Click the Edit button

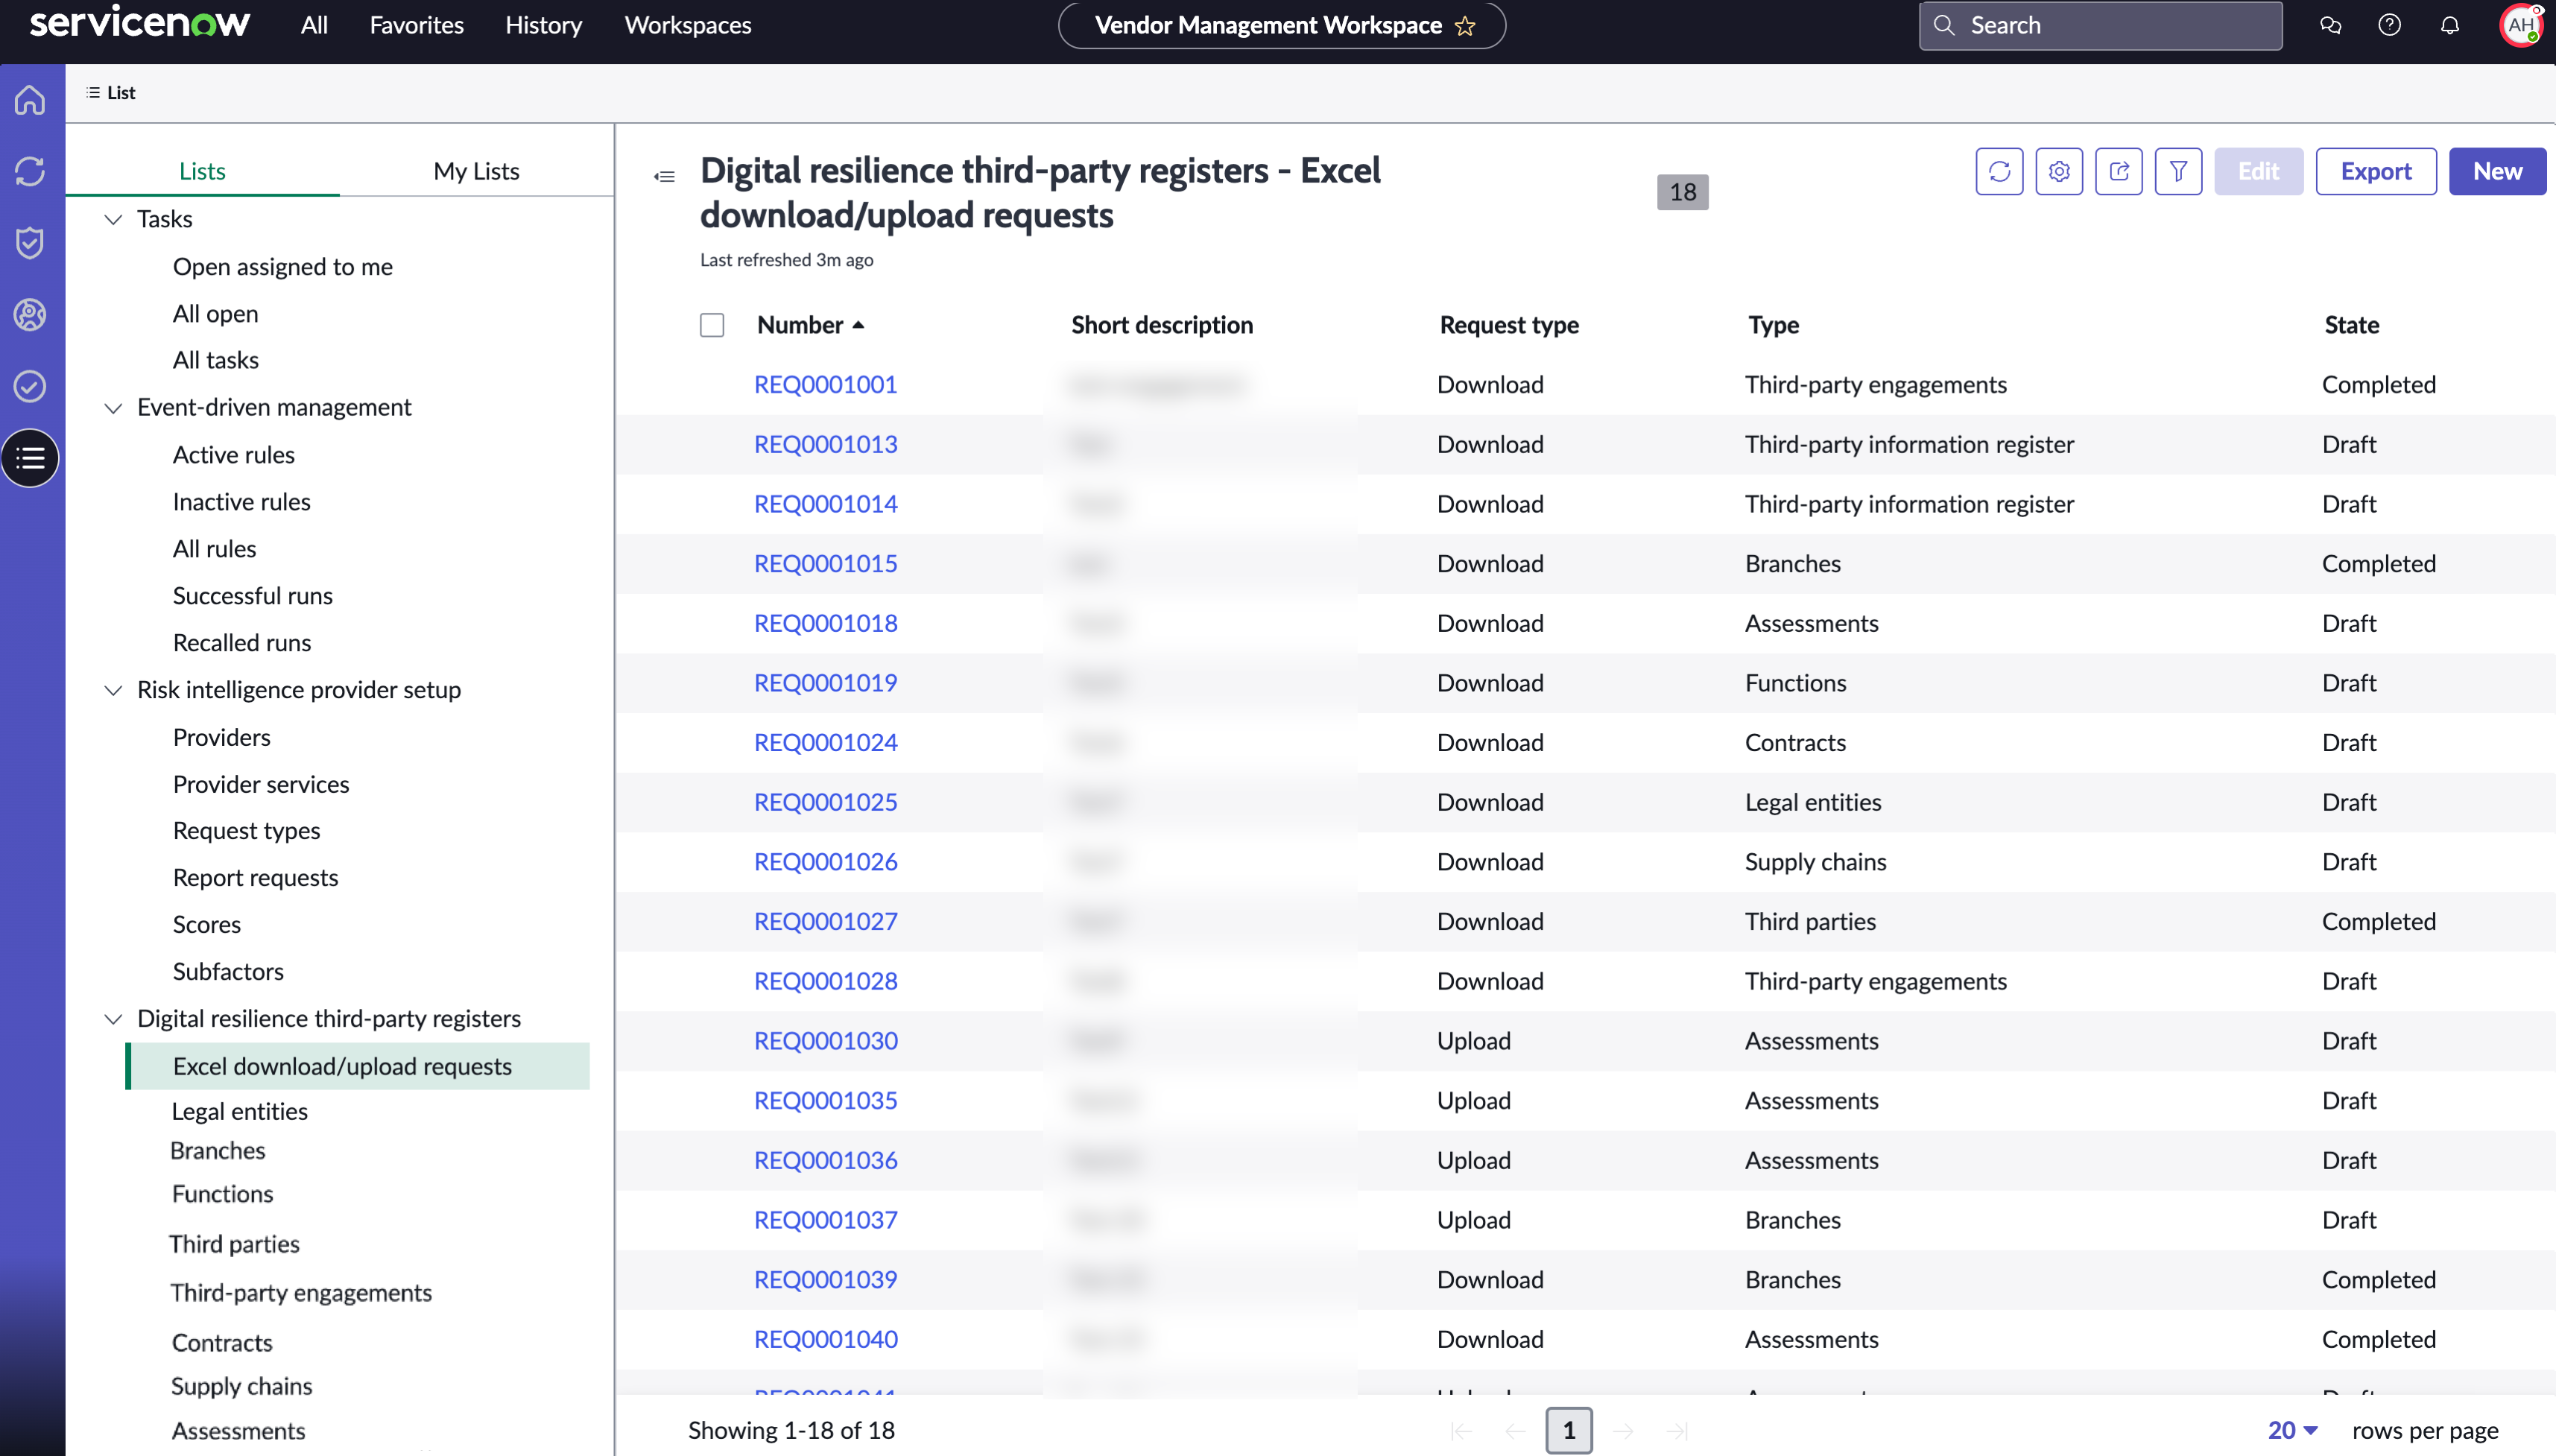(2258, 171)
